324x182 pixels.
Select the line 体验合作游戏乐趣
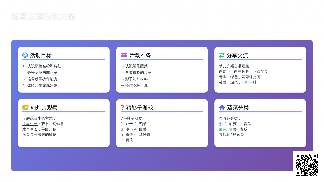[x=42, y=85]
